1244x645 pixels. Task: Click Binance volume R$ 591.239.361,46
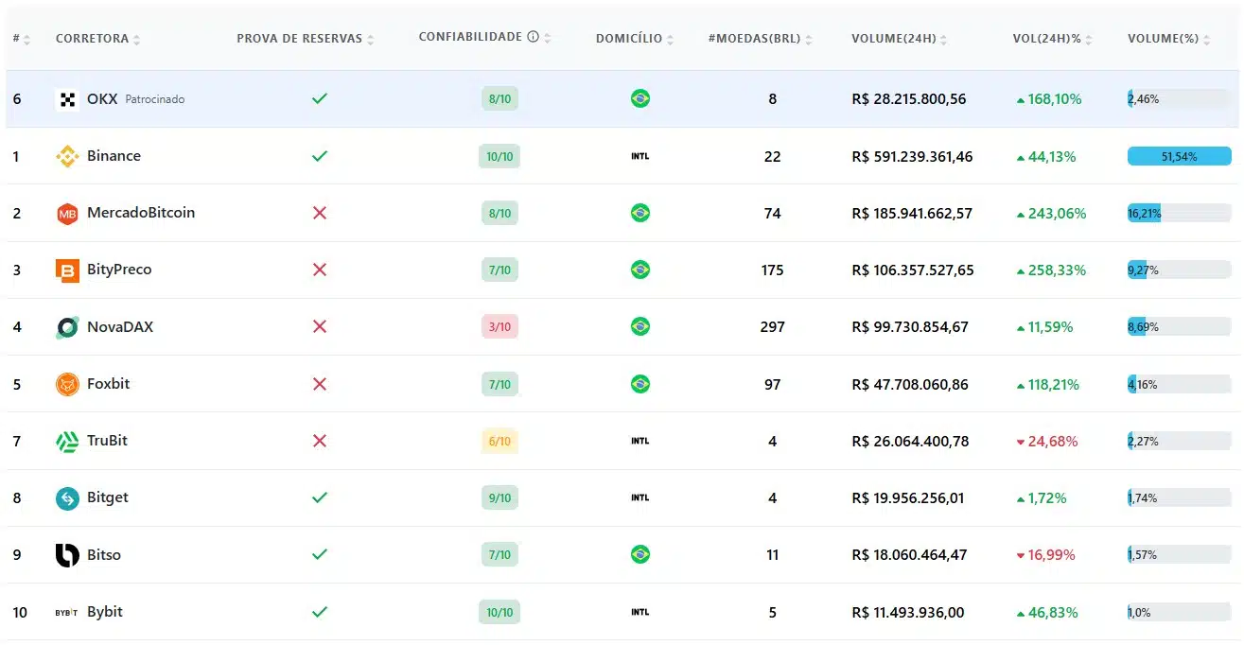[x=912, y=156]
